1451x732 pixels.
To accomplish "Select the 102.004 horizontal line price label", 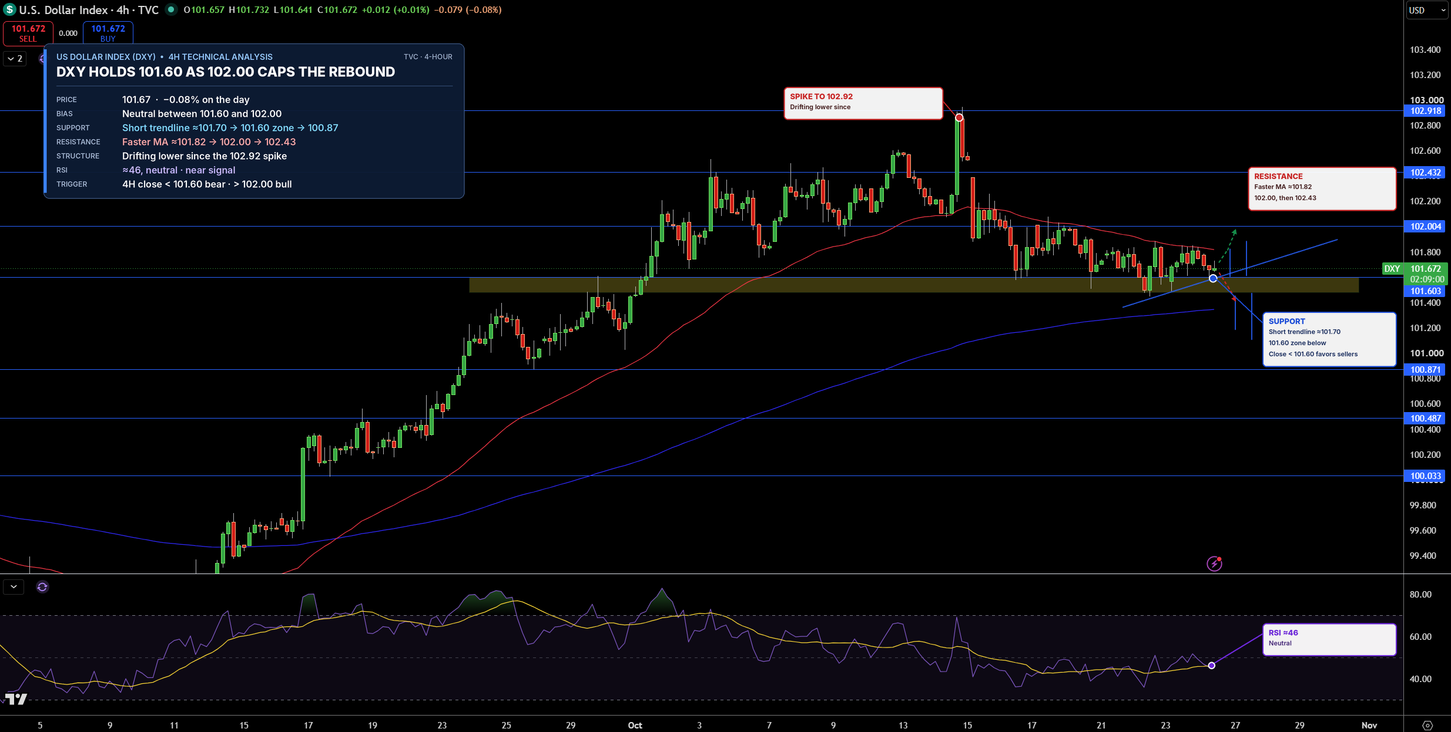I will coord(1426,227).
